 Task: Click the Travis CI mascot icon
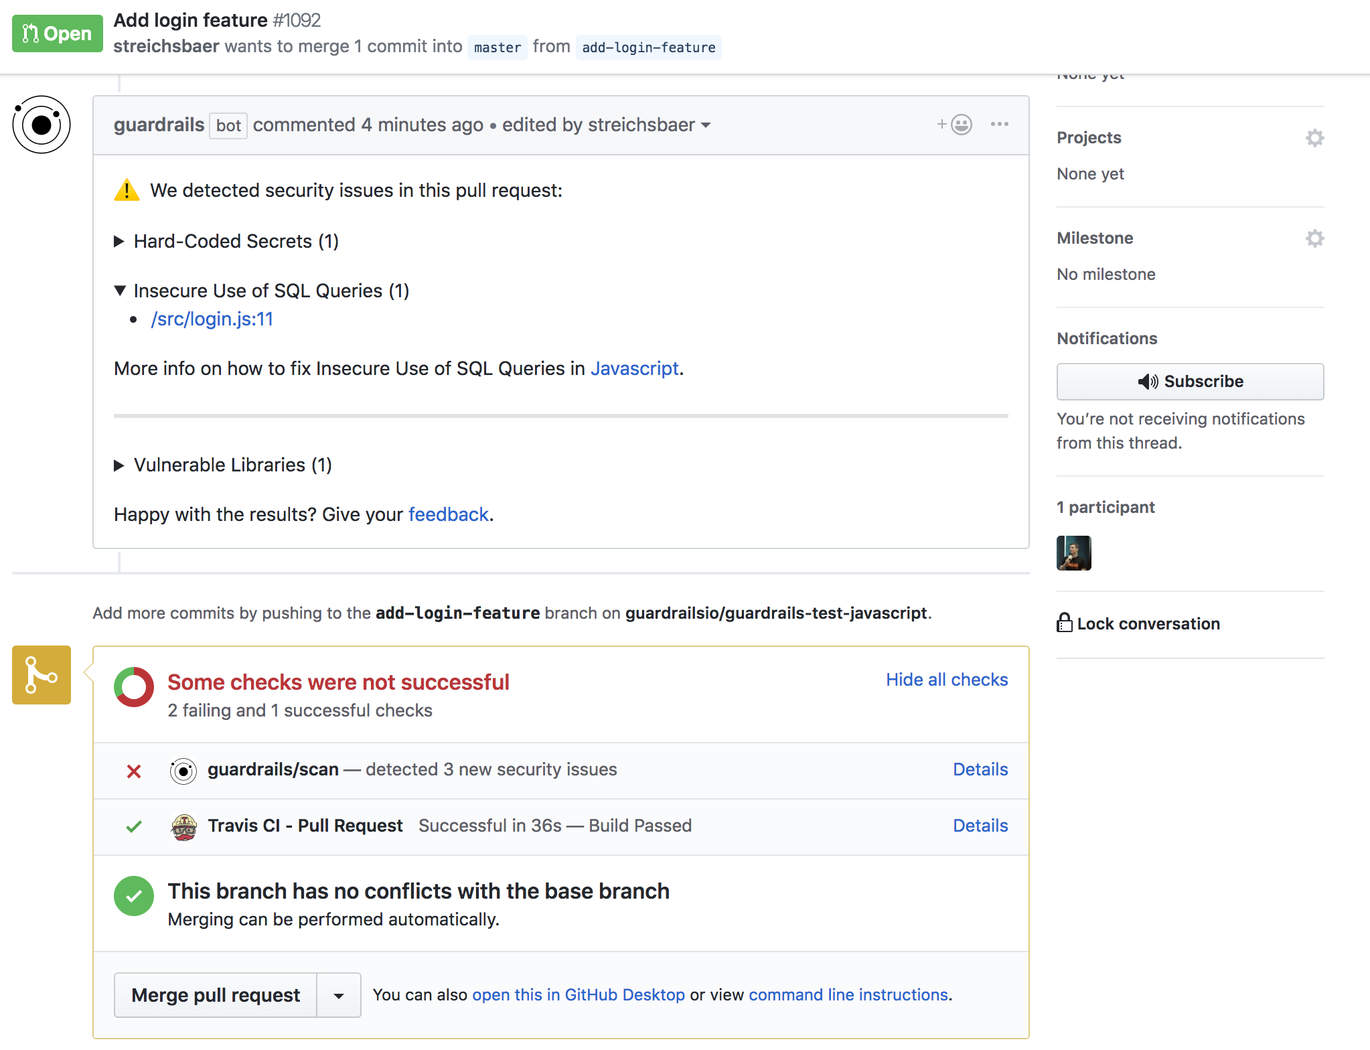click(183, 826)
